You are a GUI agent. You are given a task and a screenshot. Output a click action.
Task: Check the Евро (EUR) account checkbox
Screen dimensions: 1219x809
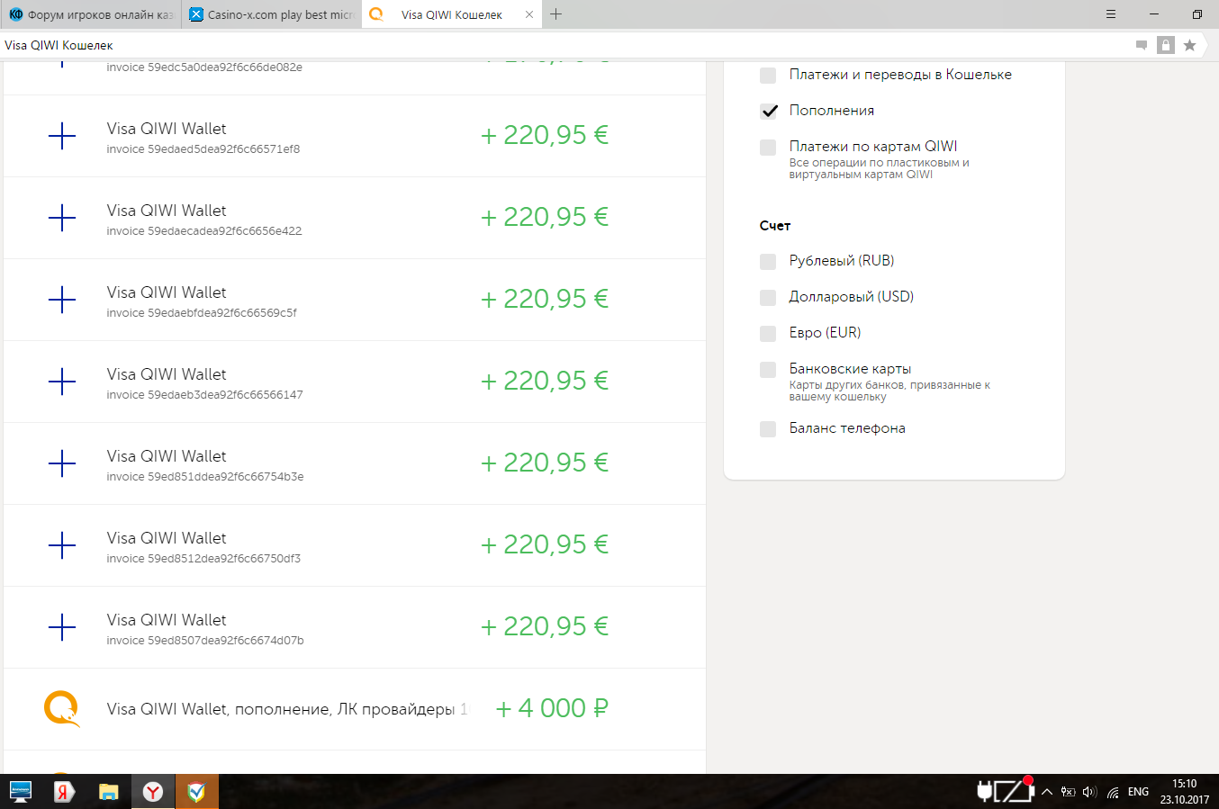(x=768, y=333)
